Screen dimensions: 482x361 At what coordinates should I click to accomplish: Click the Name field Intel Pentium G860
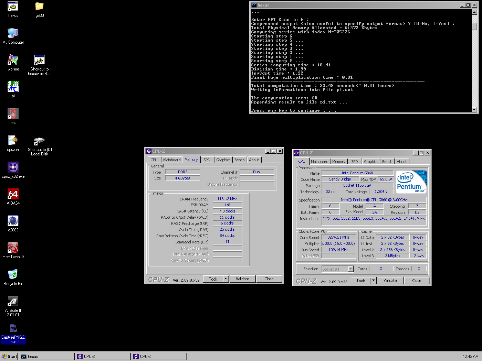tap(357, 173)
